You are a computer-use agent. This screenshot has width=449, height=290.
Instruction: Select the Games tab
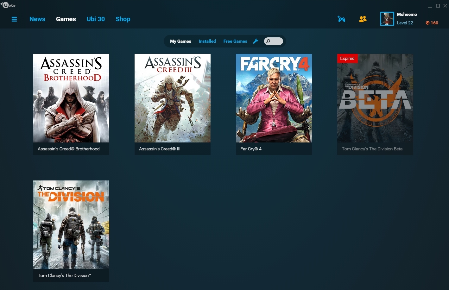[66, 19]
